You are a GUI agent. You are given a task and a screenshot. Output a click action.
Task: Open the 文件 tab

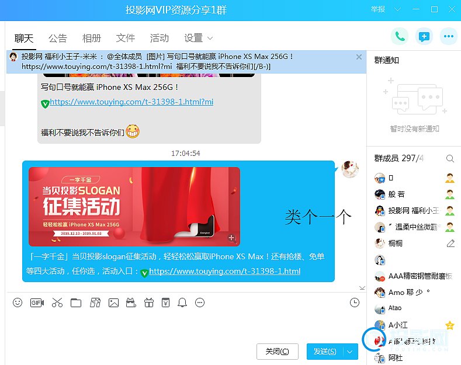coord(126,38)
